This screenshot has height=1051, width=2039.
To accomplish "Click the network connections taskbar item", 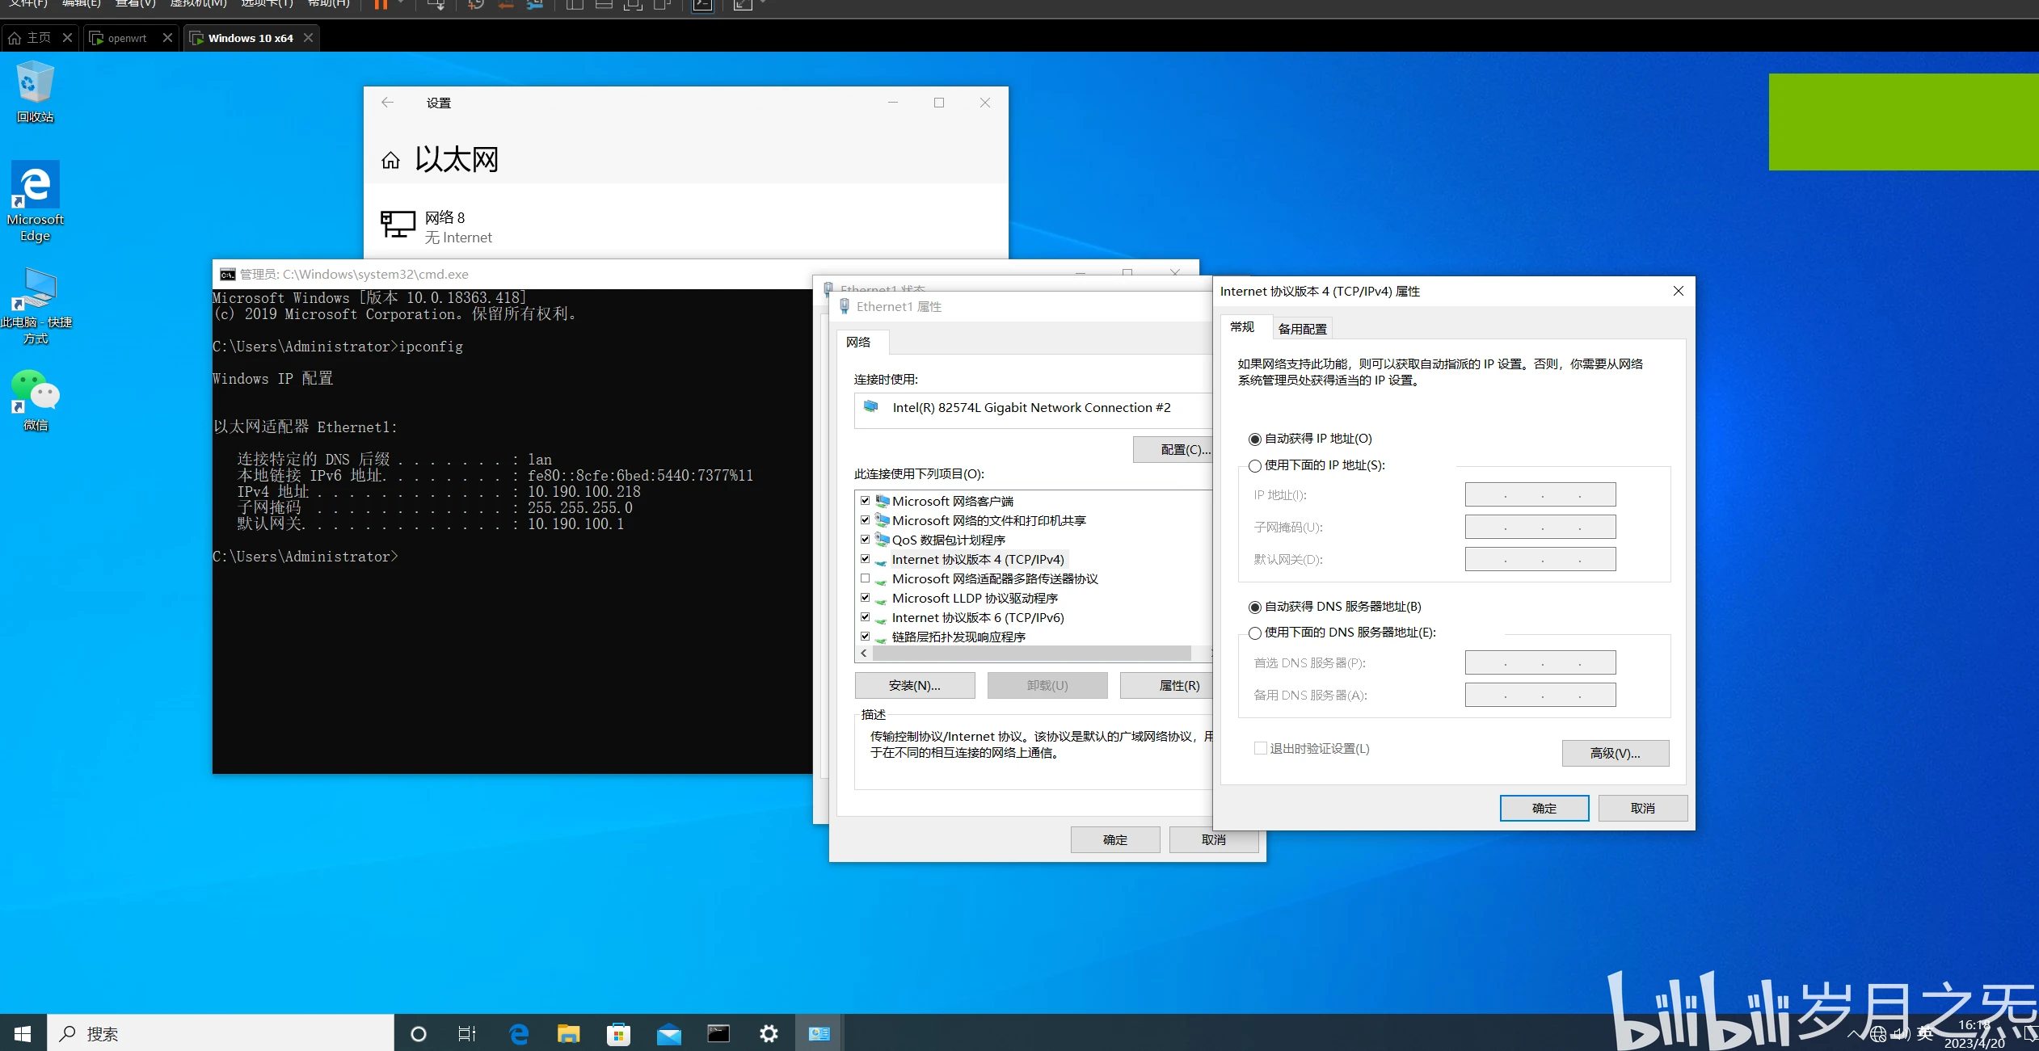I will (819, 1033).
